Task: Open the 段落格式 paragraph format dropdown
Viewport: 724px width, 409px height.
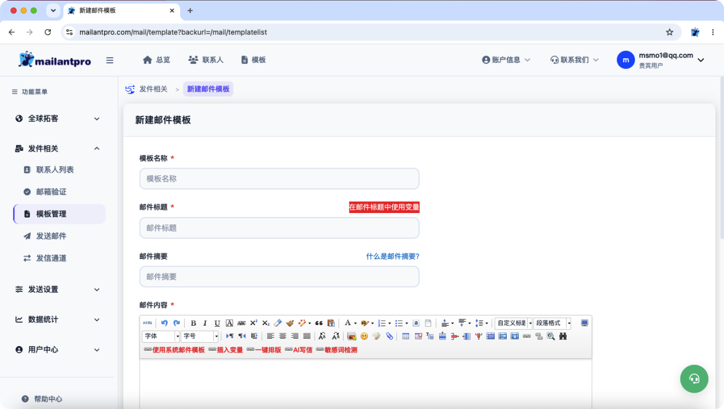Action: point(552,323)
